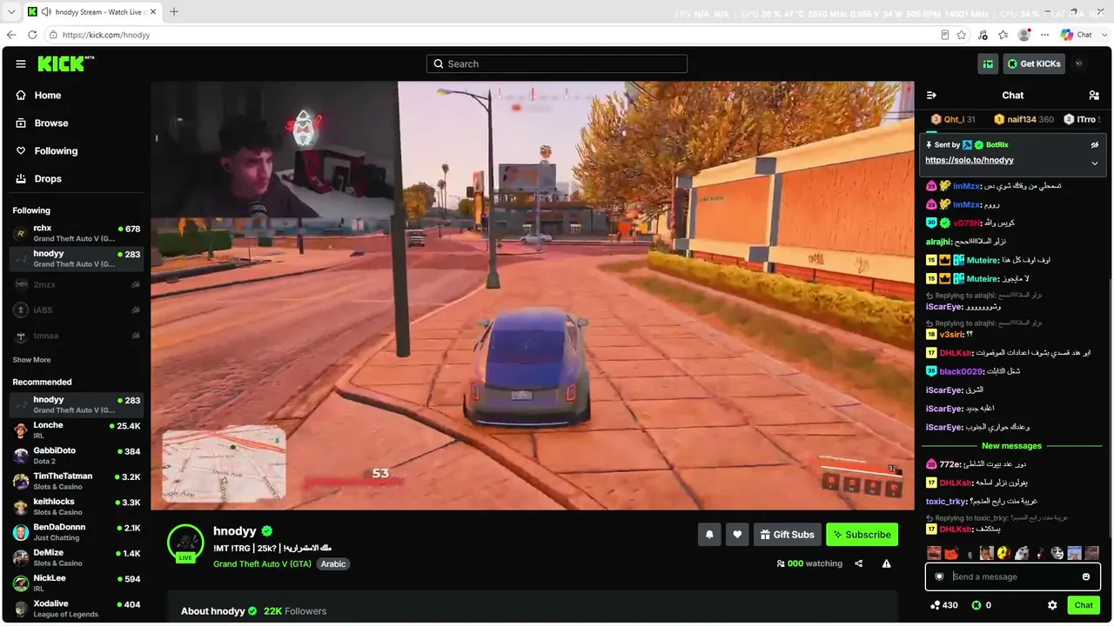Open Browse in the sidebar
This screenshot has width=1114, height=626.
click(x=76, y=123)
